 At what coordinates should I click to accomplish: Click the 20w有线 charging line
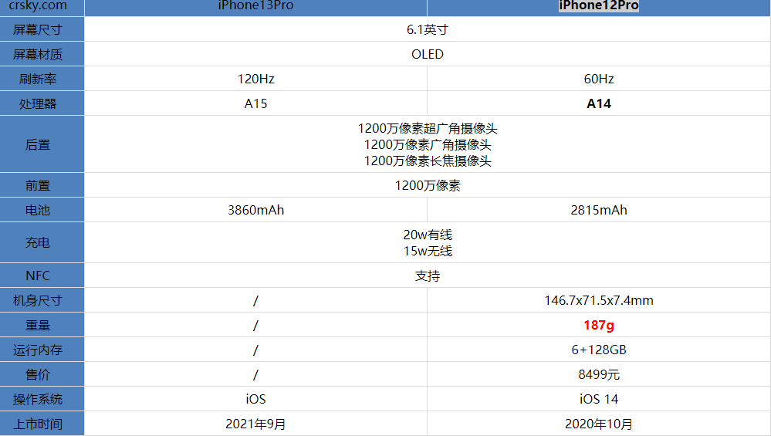pyautogui.click(x=428, y=235)
